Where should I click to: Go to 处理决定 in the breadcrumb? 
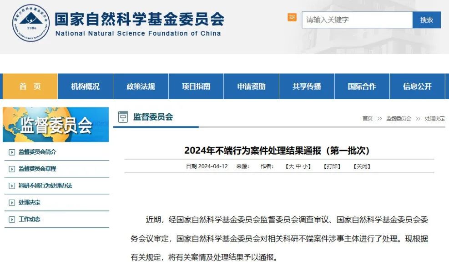pos(435,118)
